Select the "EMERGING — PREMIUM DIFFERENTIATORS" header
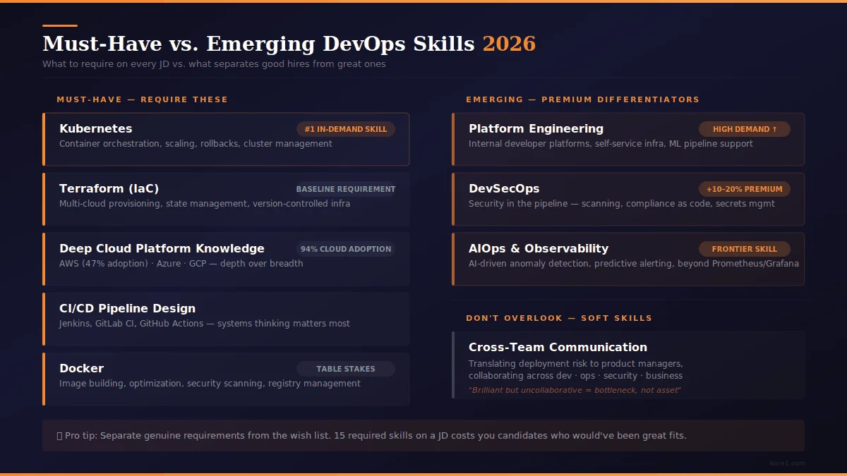Viewport: 847px width, 476px height. 582,99
